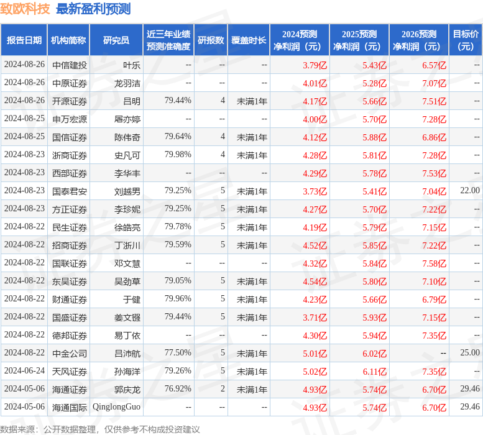483x435 pixels.
Task: Click researcher name 李华丰
Action: tap(127, 173)
